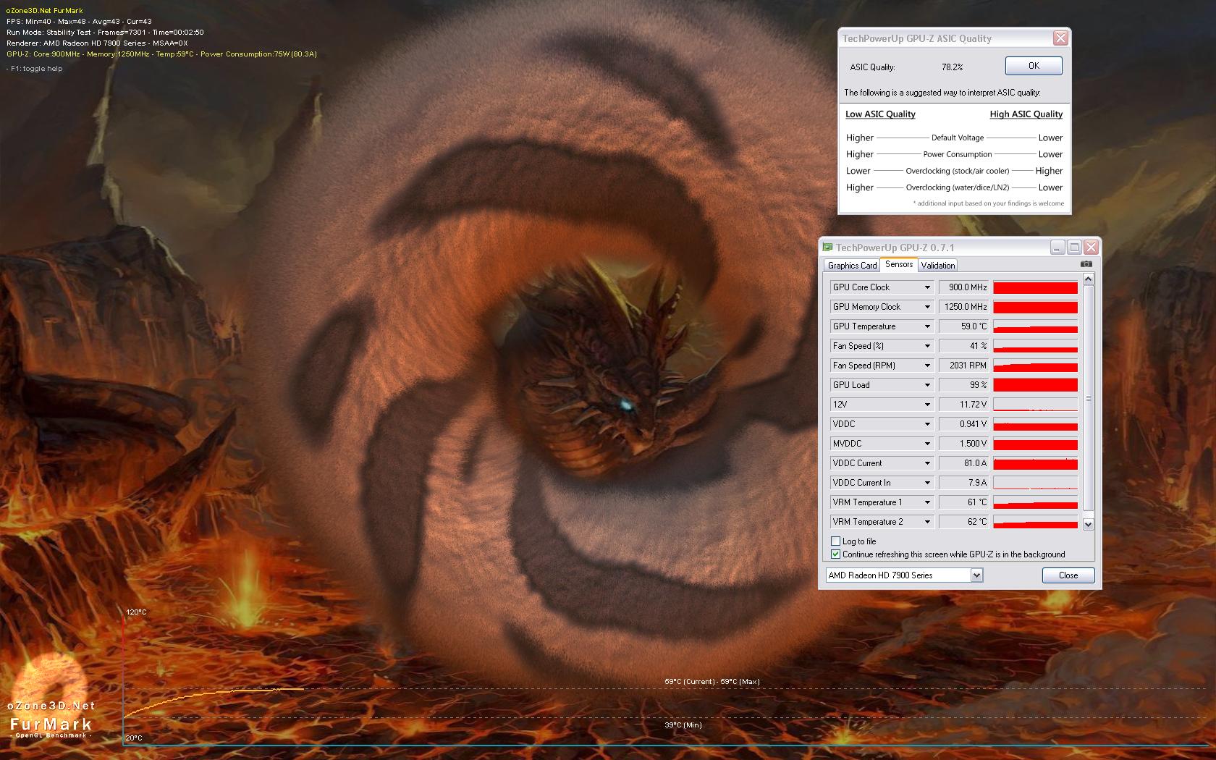Click the 39°C (Min) label on FurMark graph

683,725
